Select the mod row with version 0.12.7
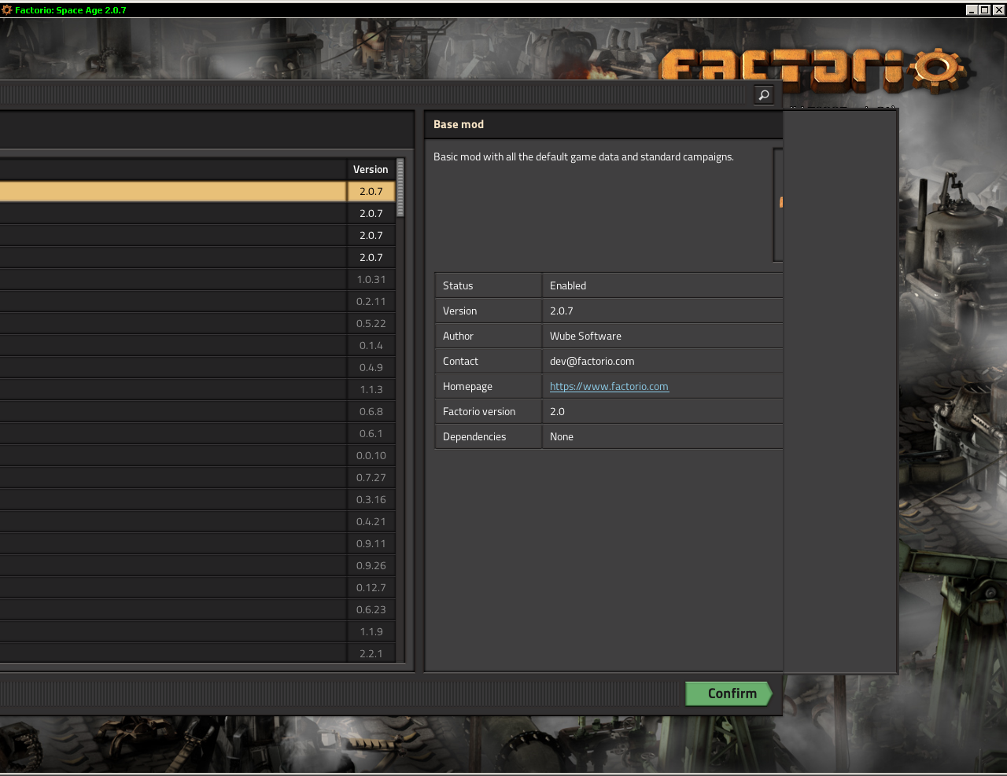 (197, 587)
